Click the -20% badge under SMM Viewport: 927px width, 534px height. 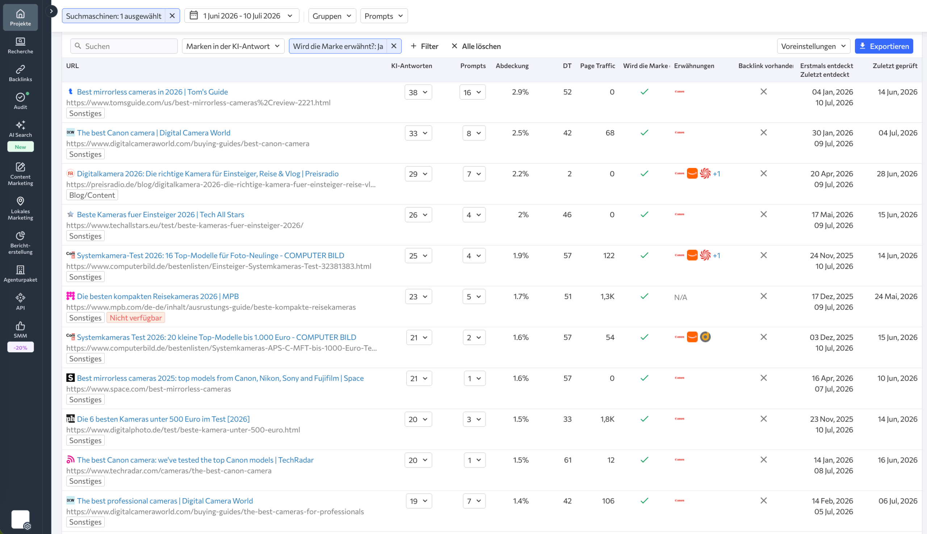(x=20, y=347)
